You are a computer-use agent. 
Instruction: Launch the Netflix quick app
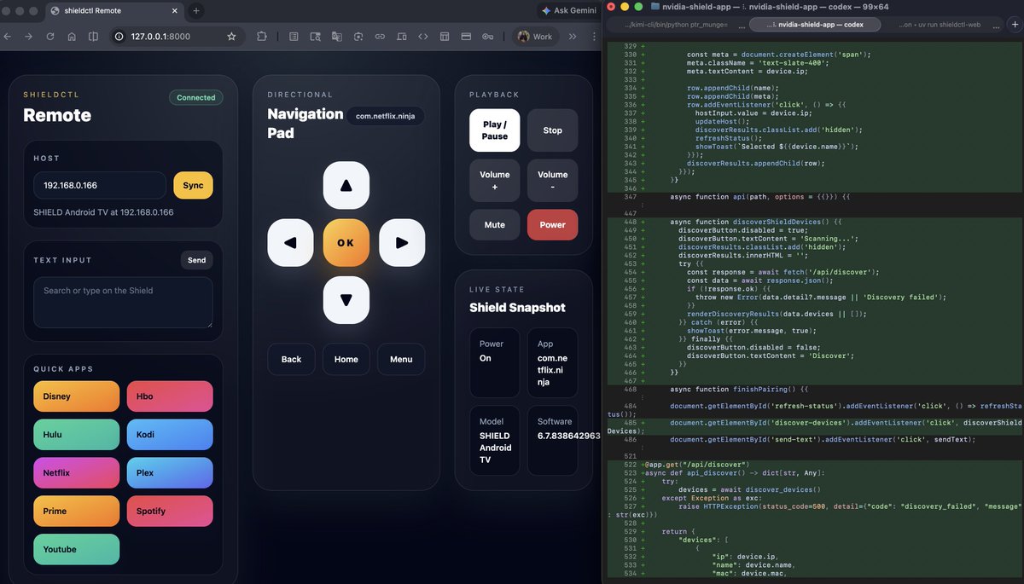coord(77,473)
